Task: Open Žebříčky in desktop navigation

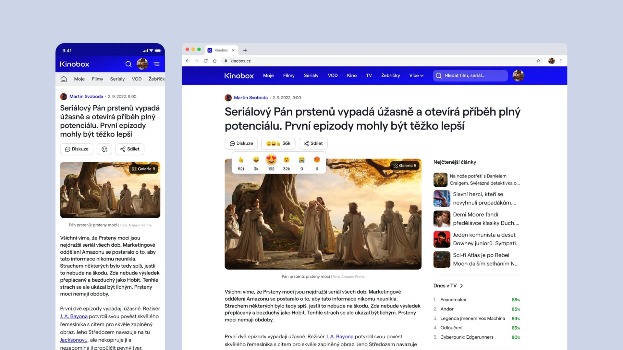Action: [391, 76]
